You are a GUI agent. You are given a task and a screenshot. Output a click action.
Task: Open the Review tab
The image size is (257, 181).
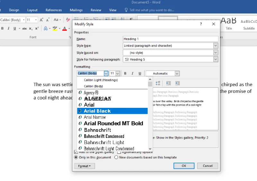tap(96, 10)
